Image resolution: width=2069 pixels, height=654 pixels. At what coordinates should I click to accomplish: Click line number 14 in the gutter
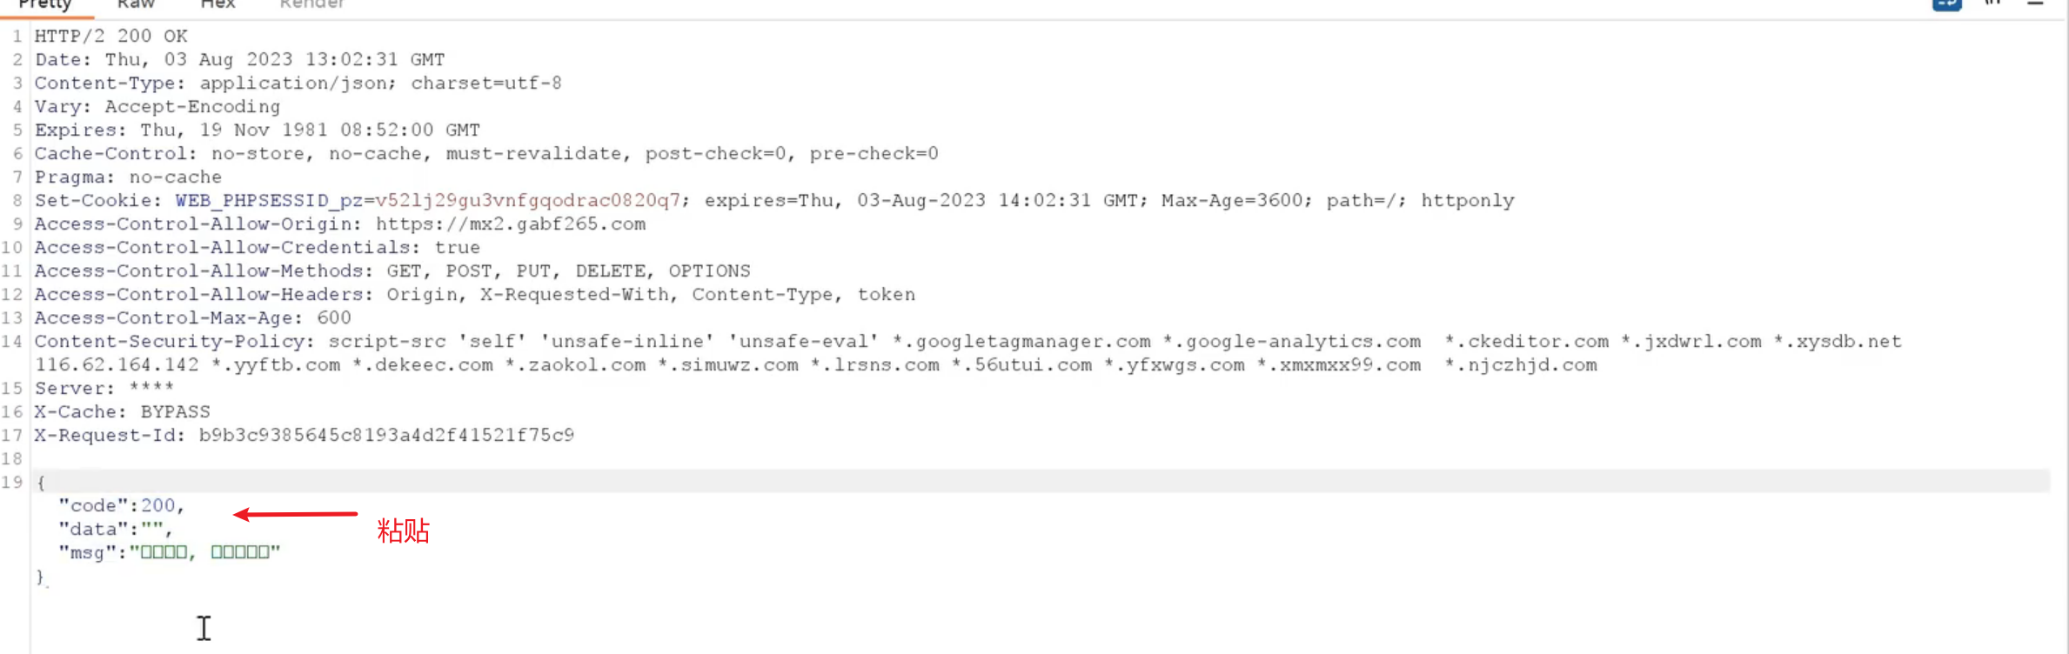tap(12, 341)
